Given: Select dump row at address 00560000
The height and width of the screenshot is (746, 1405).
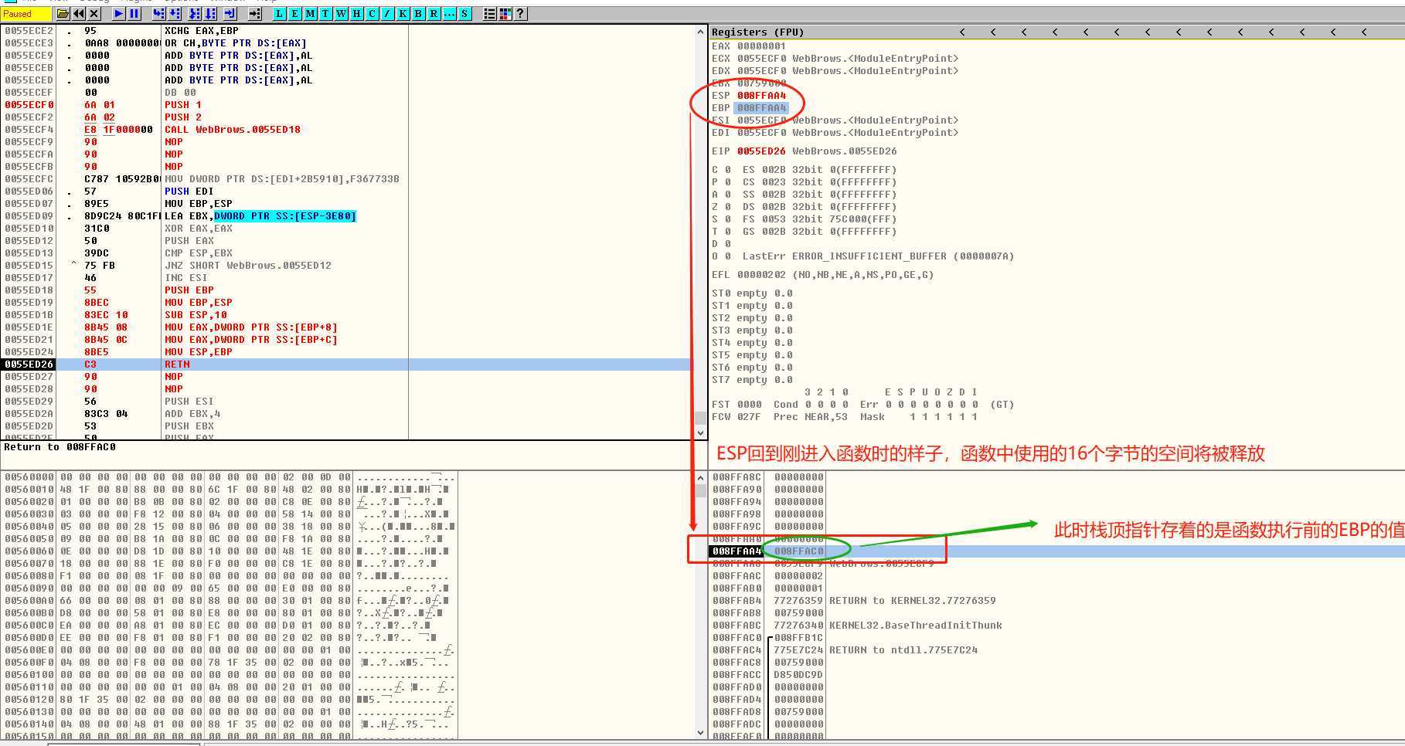Looking at the screenshot, I should pos(230,476).
